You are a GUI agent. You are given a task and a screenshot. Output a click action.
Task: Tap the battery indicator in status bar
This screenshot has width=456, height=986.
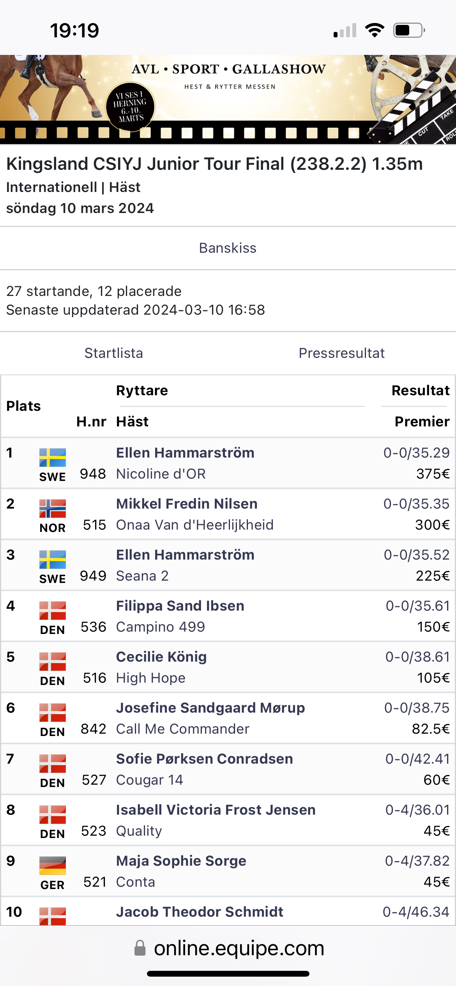point(409,30)
